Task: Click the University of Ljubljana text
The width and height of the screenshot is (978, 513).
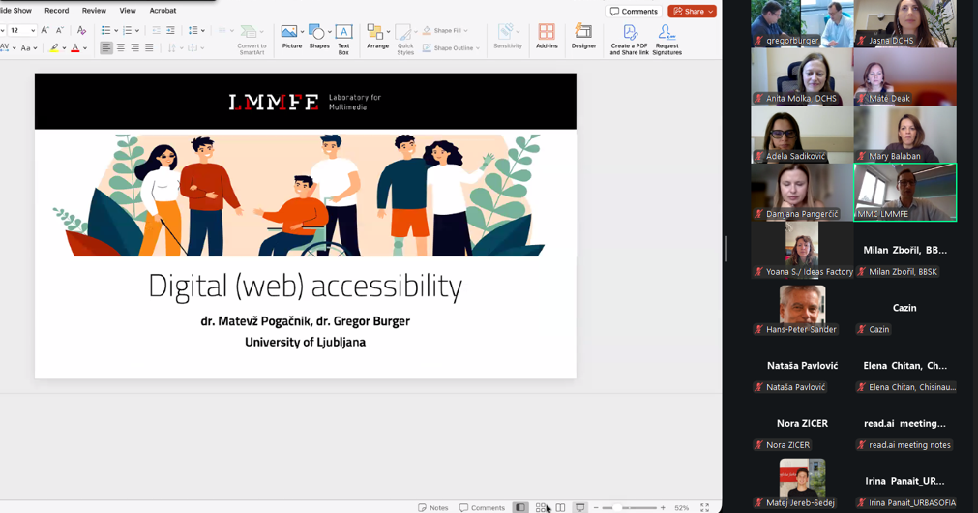Action: click(x=305, y=342)
